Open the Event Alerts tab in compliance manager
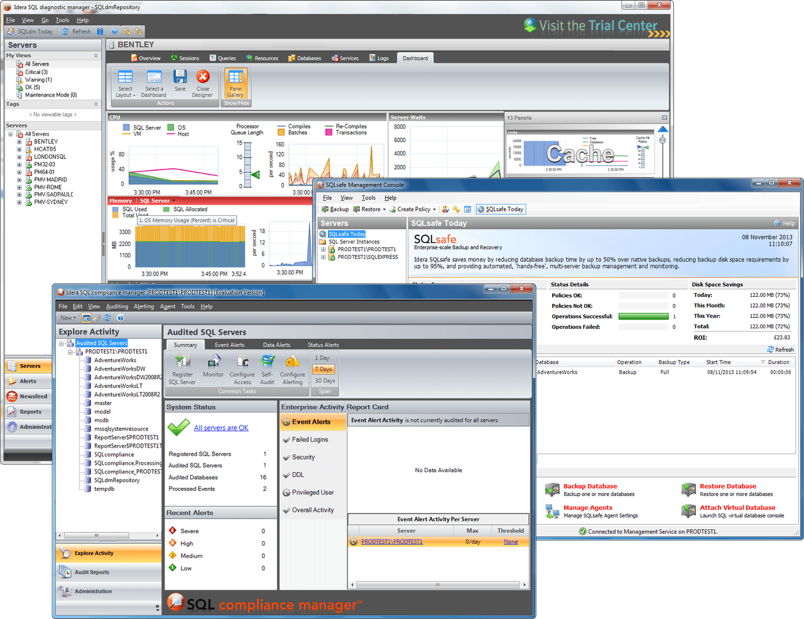This screenshot has height=619, width=804. coord(229,345)
